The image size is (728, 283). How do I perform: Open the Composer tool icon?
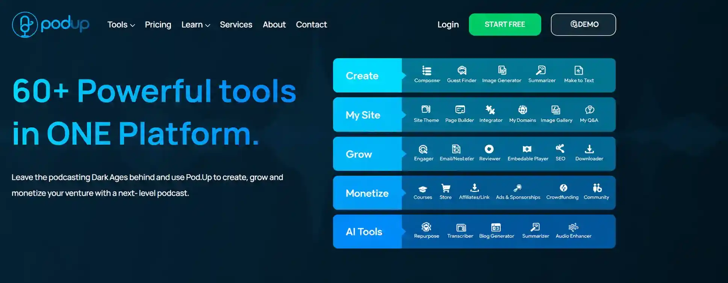(x=427, y=70)
